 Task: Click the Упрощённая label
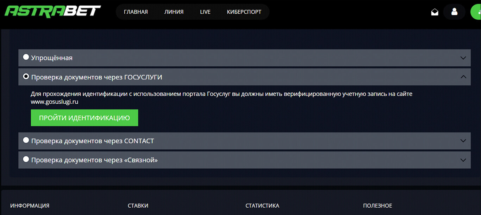pyautogui.click(x=52, y=58)
